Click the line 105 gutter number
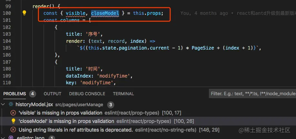296x139 pixels. tap(7, 48)
